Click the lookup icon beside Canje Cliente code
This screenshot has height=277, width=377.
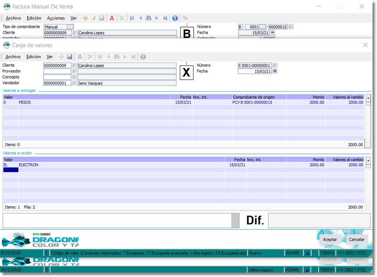pyautogui.click(x=74, y=65)
